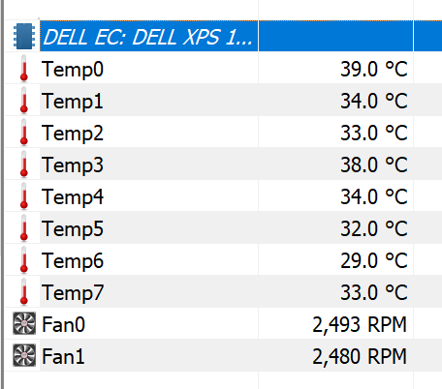The width and height of the screenshot is (442, 389).
Task: Click the Temp4 thermometer icon
Action: (23, 195)
